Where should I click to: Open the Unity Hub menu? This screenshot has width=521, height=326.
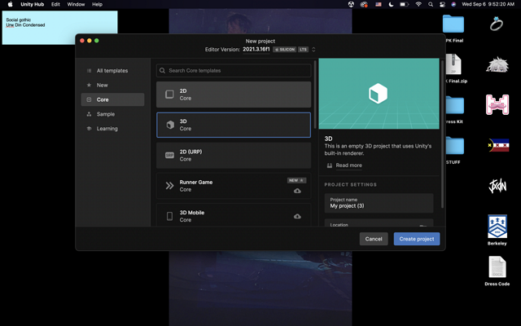point(33,4)
